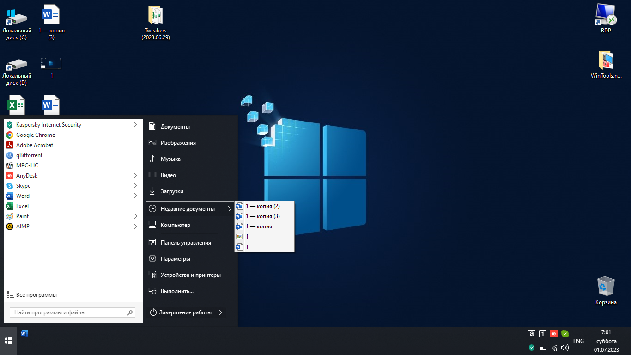Click the Завершение работы button
The width and height of the screenshot is (631, 355).
tap(181, 312)
